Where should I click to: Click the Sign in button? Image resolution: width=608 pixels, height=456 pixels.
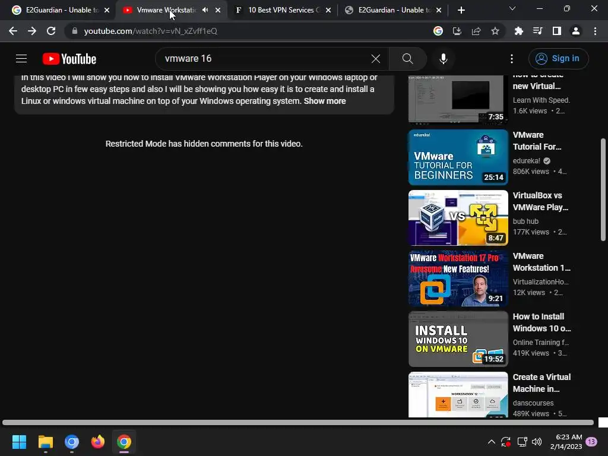click(558, 59)
